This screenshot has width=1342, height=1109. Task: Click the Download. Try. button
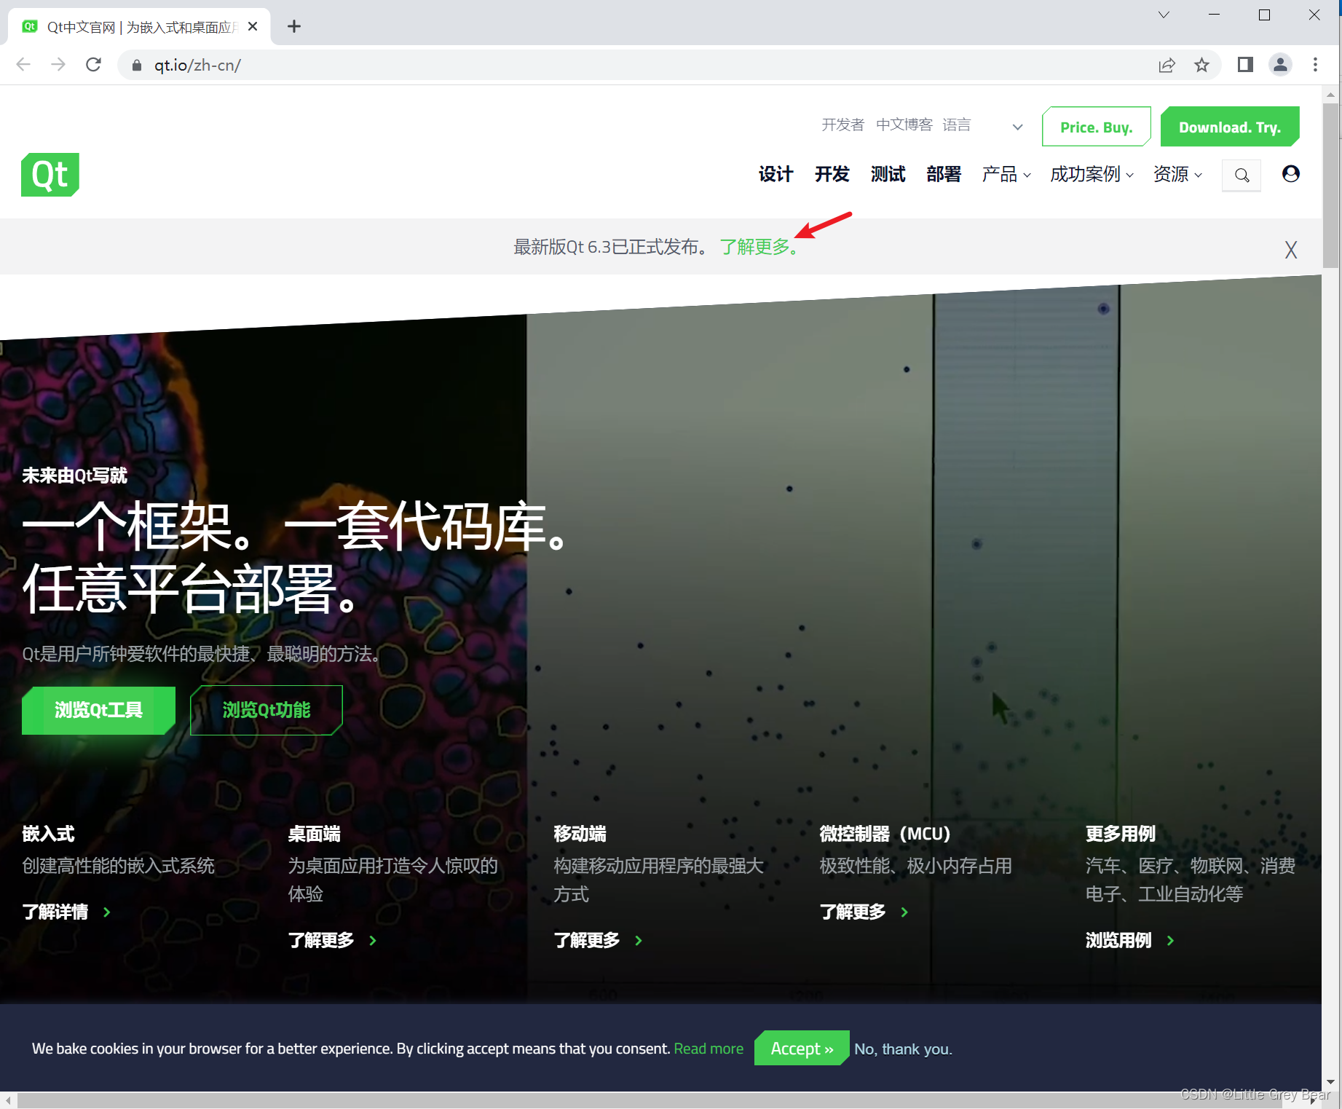[x=1230, y=126]
